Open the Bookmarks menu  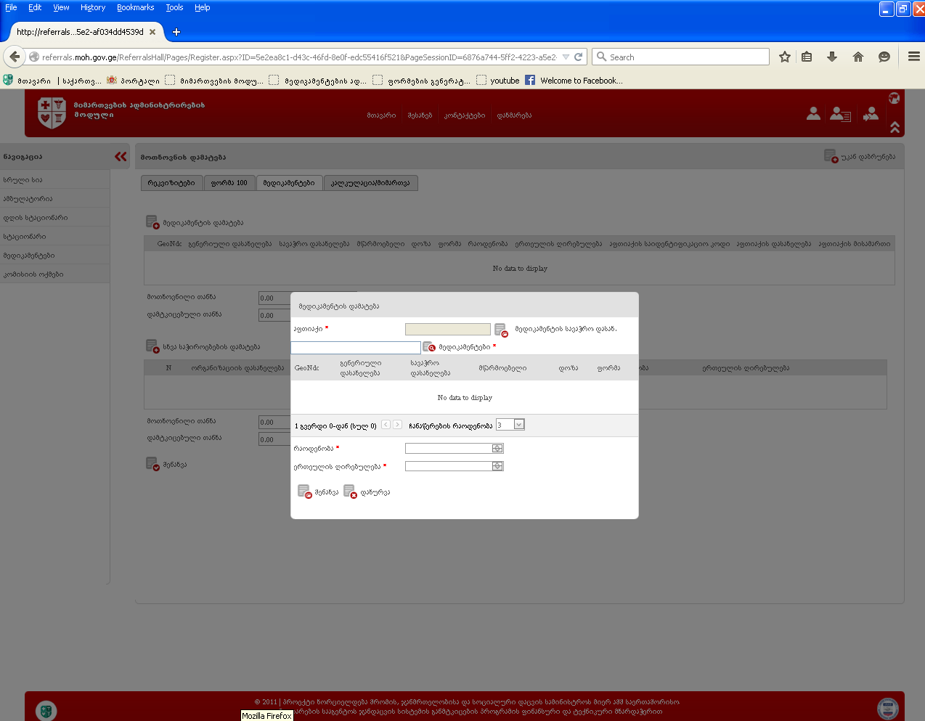(x=135, y=7)
